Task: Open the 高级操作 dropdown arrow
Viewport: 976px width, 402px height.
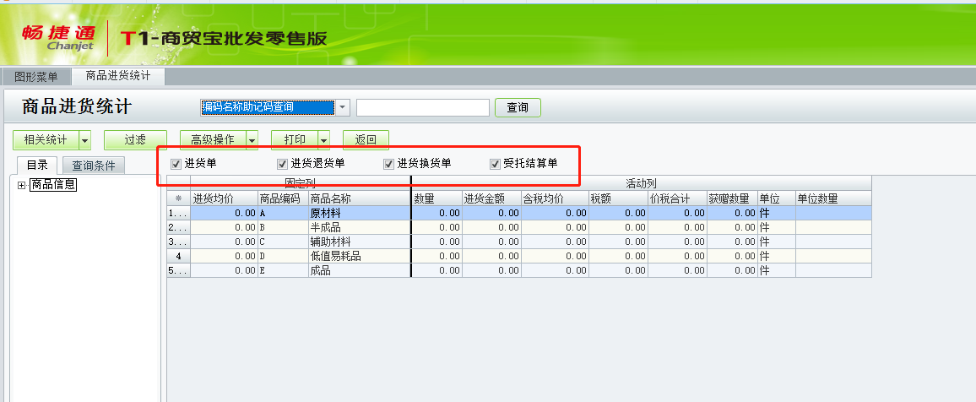Action: pyautogui.click(x=252, y=141)
